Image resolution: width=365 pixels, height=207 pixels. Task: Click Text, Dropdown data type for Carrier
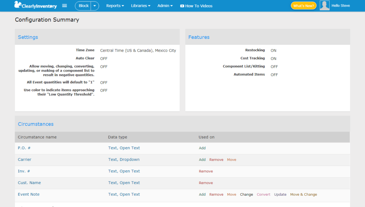point(124,159)
